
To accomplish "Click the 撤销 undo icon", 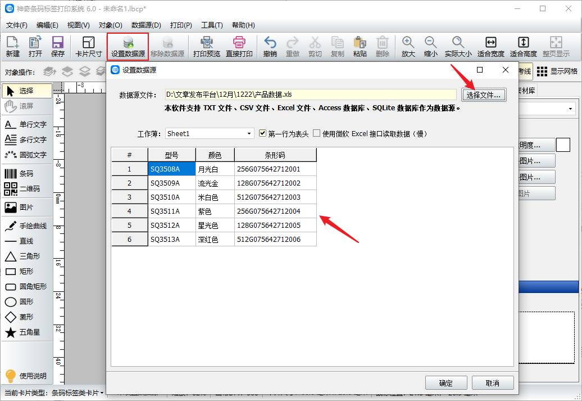I will 270,47.
